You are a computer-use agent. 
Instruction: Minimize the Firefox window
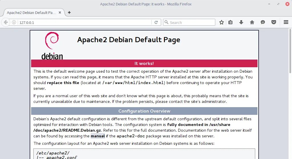coord(269,4)
